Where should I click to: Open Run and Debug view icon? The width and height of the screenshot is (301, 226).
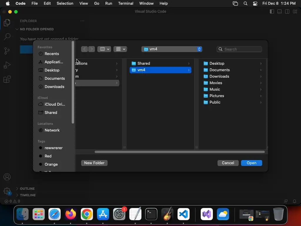click(x=7, y=65)
